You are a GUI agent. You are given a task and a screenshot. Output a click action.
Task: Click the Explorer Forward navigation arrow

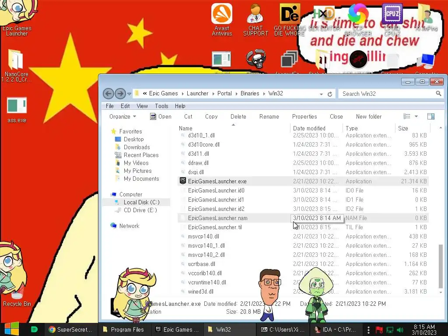120,94
